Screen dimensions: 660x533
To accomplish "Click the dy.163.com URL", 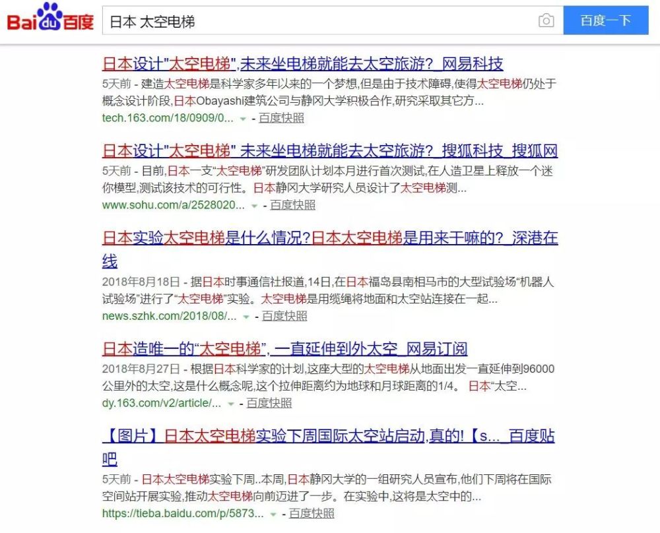I will tap(161, 403).
